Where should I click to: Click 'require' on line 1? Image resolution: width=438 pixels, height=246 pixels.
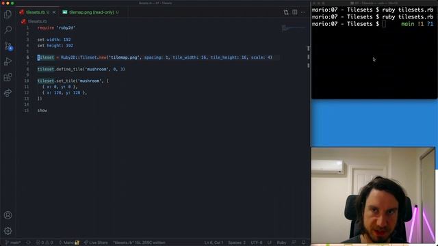(46, 28)
